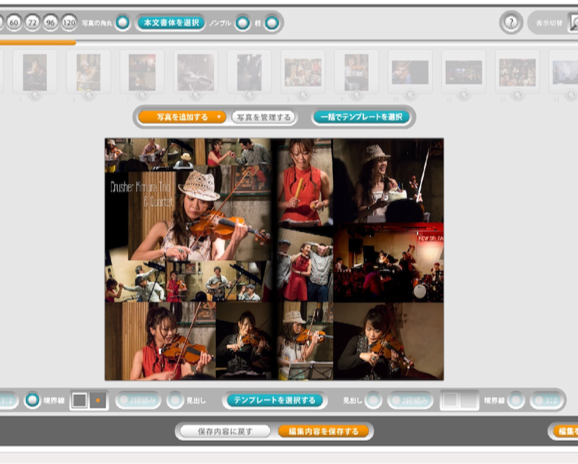Toggle the 柱 running head switch
Image resolution: width=578 pixels, height=464 pixels.
tap(272, 23)
